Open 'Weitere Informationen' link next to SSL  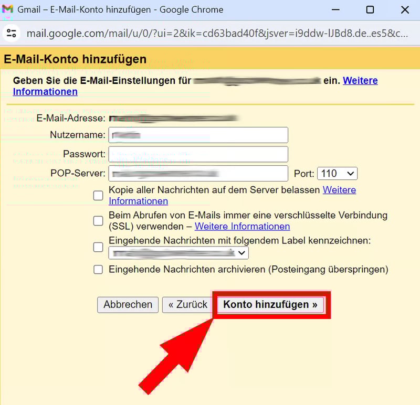(x=242, y=227)
